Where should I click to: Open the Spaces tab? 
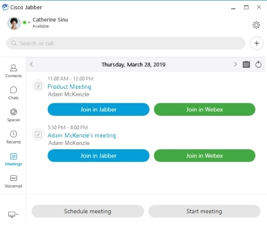tap(14, 115)
